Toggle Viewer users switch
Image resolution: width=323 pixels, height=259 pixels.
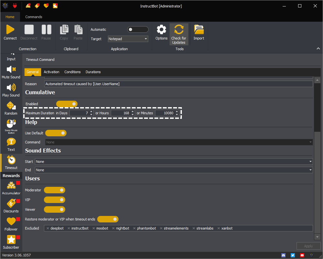(55, 209)
